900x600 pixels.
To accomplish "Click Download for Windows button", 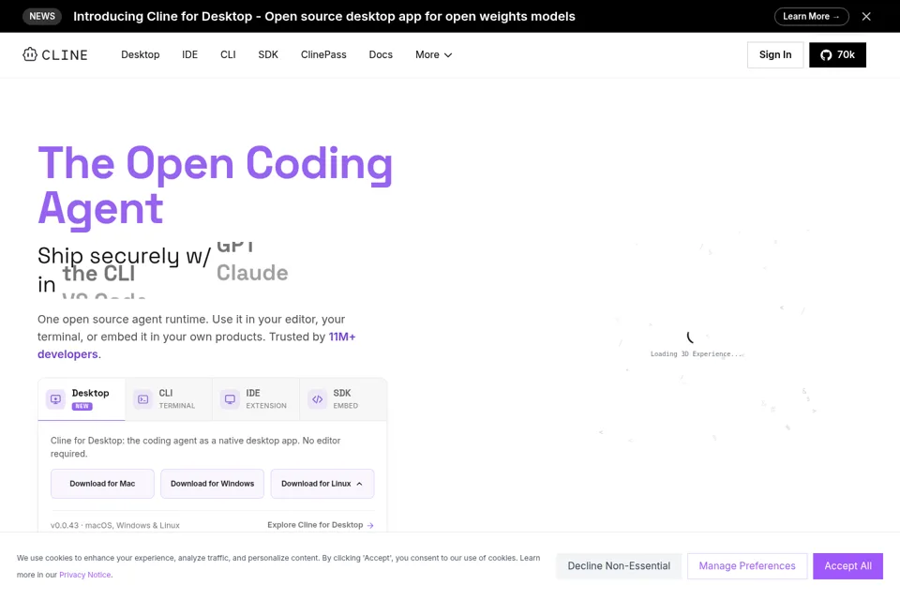I will pos(213,484).
